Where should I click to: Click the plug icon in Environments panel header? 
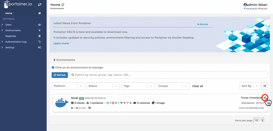pos(55,60)
